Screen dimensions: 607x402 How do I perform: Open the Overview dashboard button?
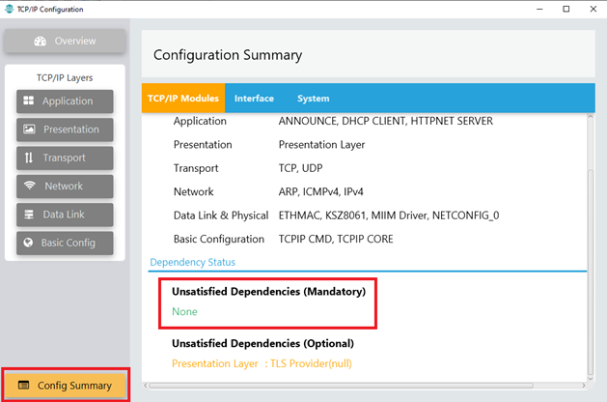[x=65, y=42]
